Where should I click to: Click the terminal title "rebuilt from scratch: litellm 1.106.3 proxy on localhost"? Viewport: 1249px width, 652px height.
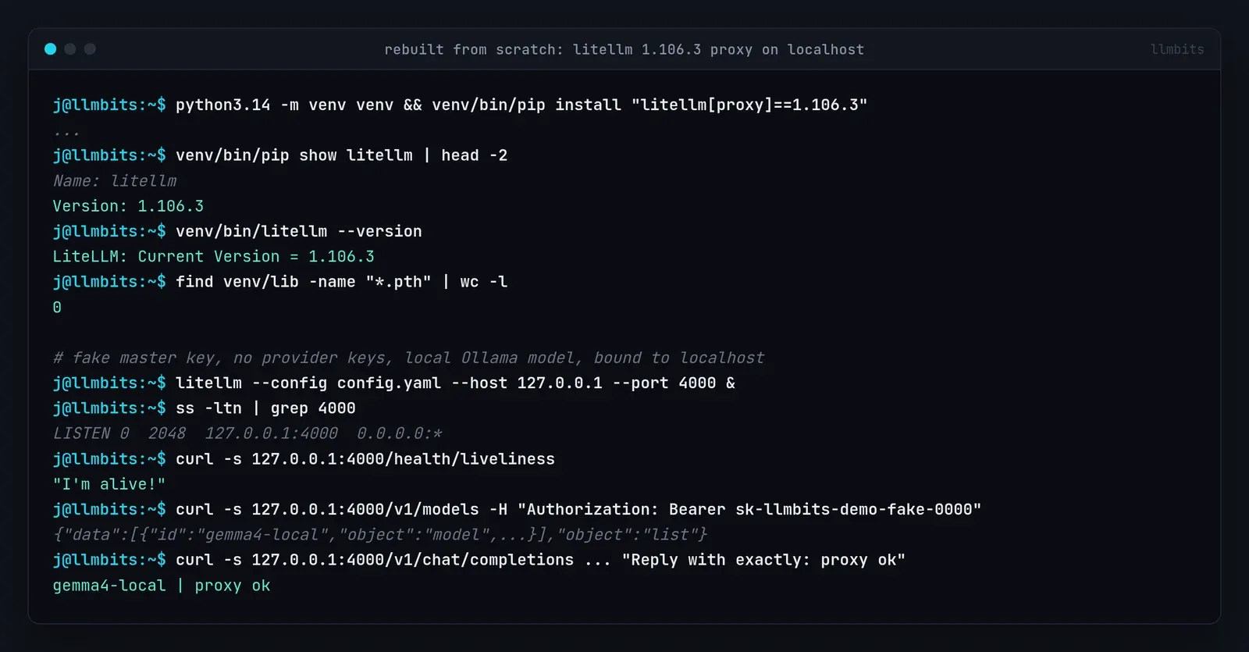(x=624, y=49)
